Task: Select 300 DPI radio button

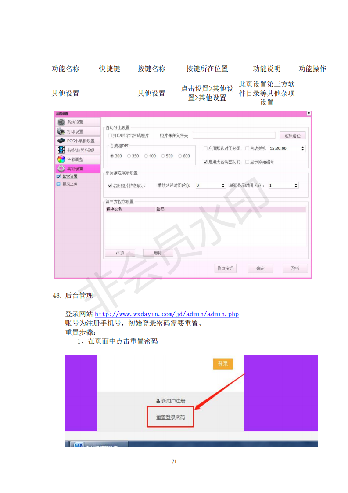Action: click(112, 156)
